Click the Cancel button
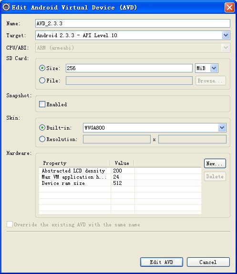This screenshot has width=237, height=274. pos(208,262)
